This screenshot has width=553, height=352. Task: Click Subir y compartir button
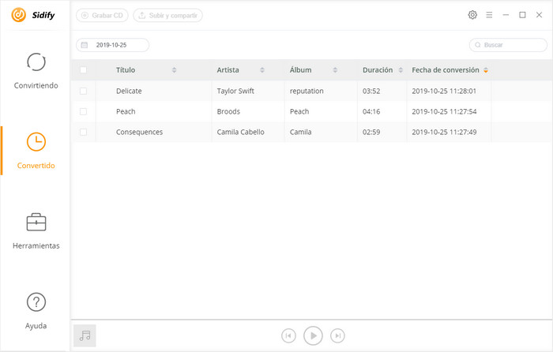[167, 16]
